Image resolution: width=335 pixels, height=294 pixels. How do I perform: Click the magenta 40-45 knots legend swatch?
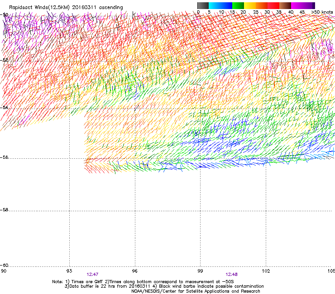click(297, 5)
